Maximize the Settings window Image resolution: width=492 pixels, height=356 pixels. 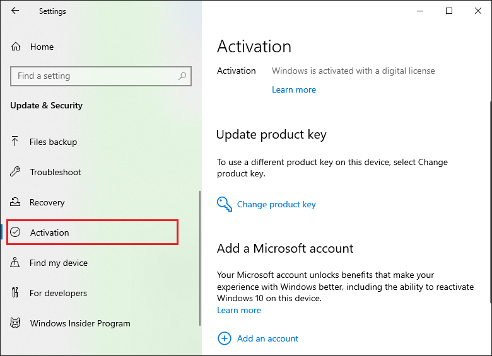[449, 11]
